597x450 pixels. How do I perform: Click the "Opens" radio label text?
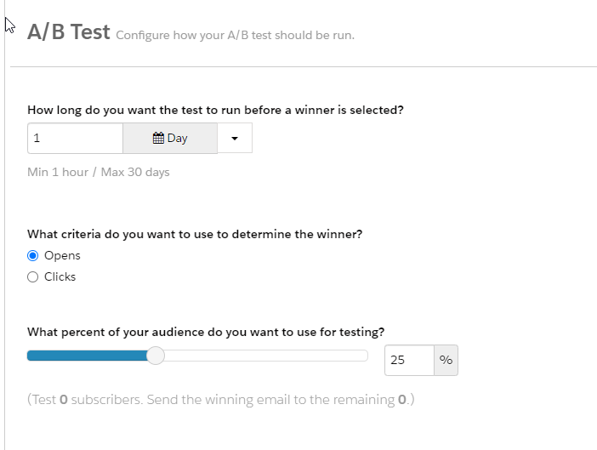[62, 255]
